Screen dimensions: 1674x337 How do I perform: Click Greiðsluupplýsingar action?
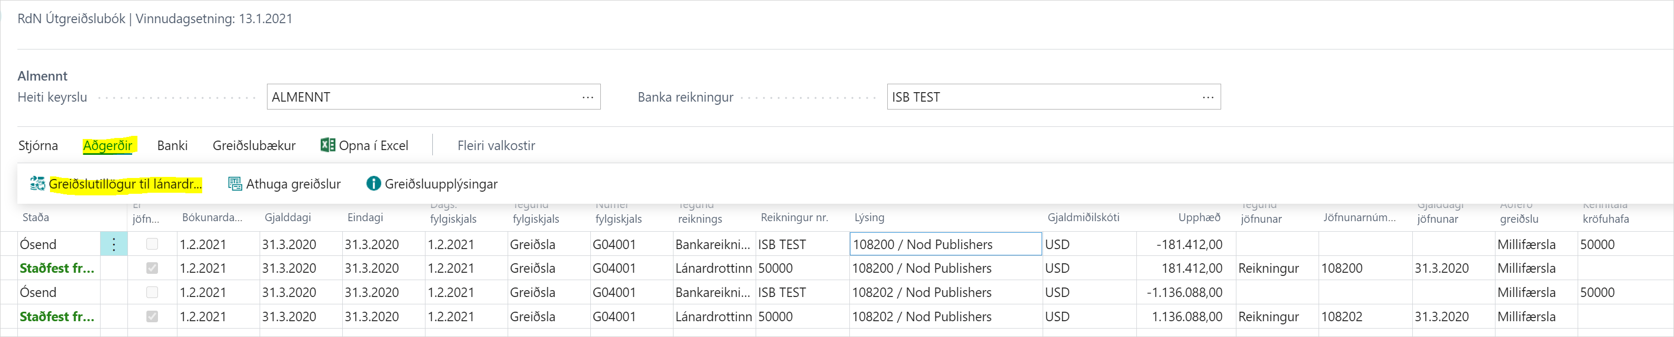[441, 184]
